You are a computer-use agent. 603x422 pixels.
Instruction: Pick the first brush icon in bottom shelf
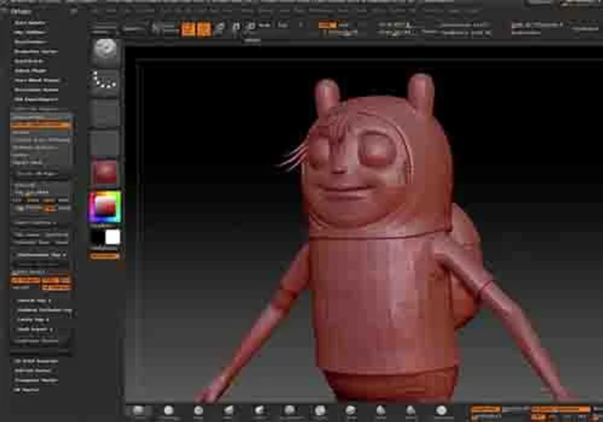pyautogui.click(x=139, y=411)
